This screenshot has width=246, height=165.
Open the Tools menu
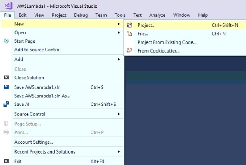point(120,15)
